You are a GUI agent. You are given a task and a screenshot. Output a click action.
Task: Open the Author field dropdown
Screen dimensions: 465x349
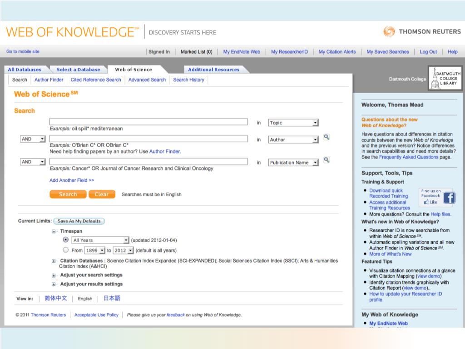[293, 140]
